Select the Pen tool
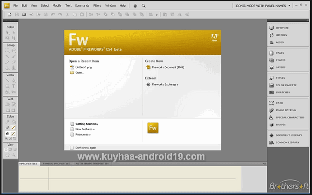312x195 pixels. [14, 80]
